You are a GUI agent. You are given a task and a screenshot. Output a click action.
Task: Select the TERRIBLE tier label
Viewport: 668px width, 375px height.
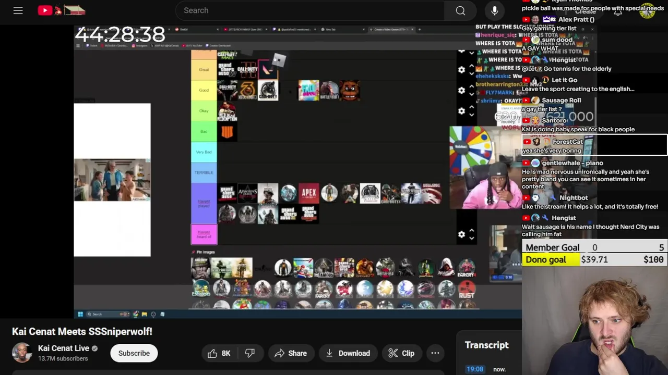pos(204,172)
